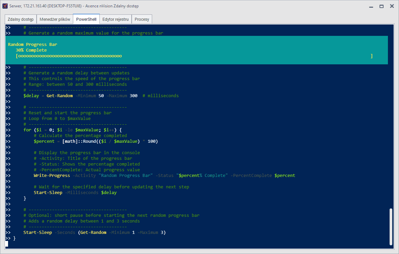Click the "30% Complete" status text
Image resolution: width=399 pixels, height=254 pixels.
[x=31, y=50]
